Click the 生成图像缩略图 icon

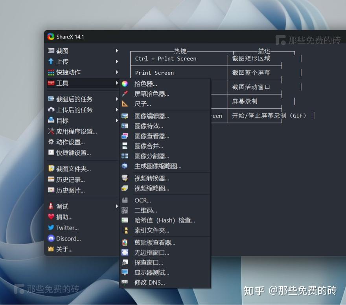tap(125, 166)
